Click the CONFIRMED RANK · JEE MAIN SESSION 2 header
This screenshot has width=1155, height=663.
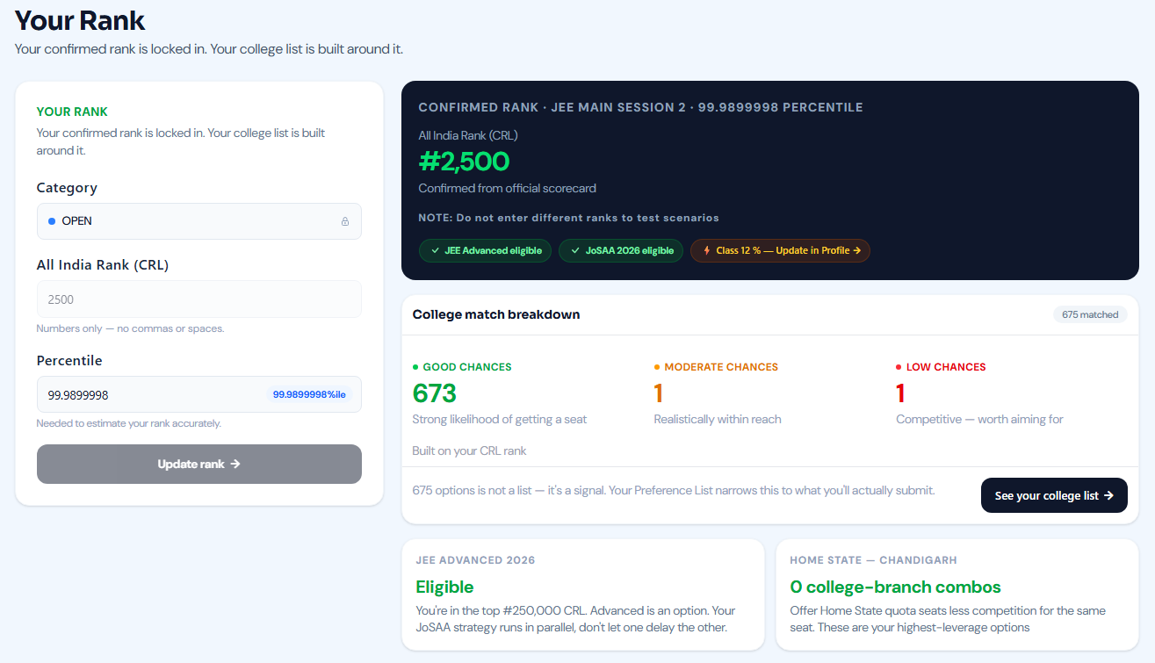pos(640,107)
